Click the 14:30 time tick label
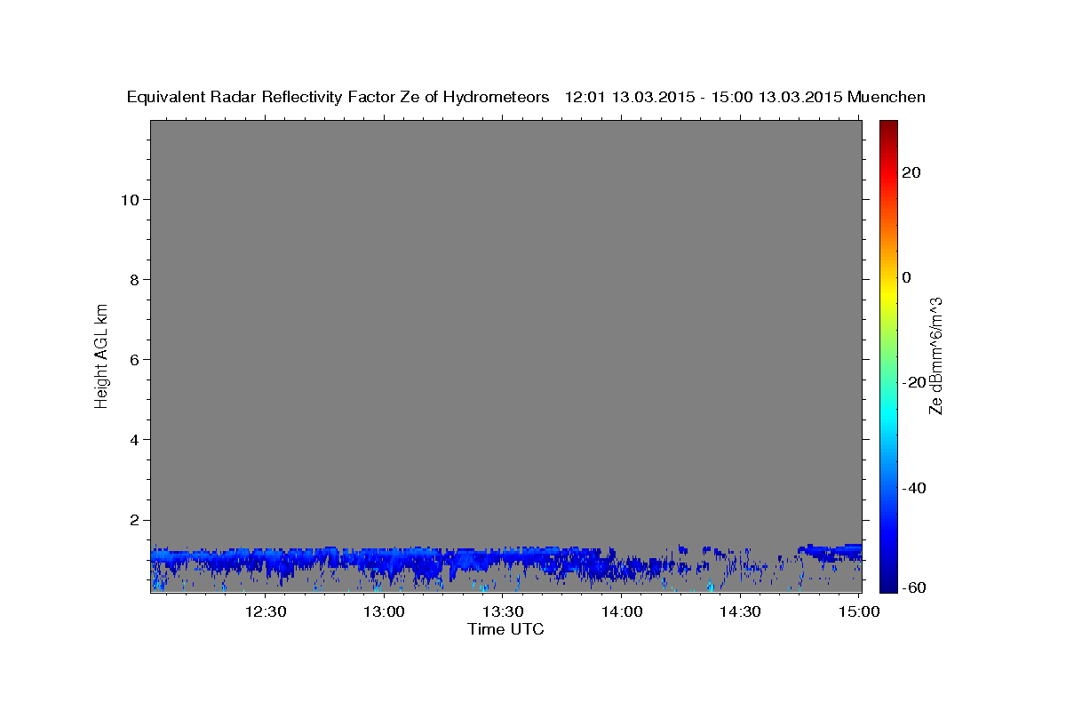 point(740,611)
